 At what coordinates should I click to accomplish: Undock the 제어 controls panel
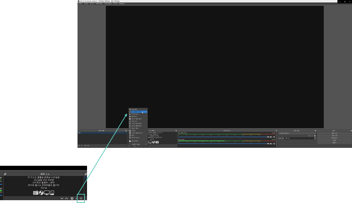coord(351,131)
